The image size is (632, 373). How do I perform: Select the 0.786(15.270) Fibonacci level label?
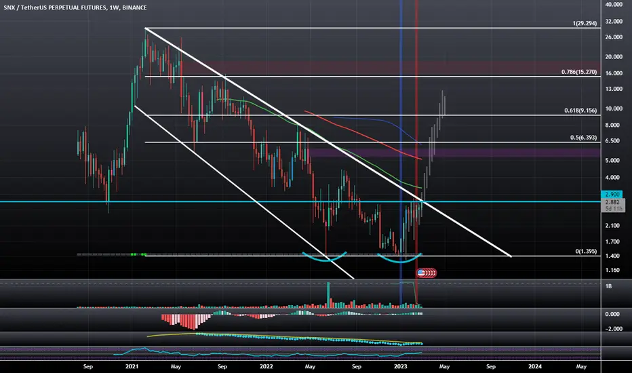579,72
